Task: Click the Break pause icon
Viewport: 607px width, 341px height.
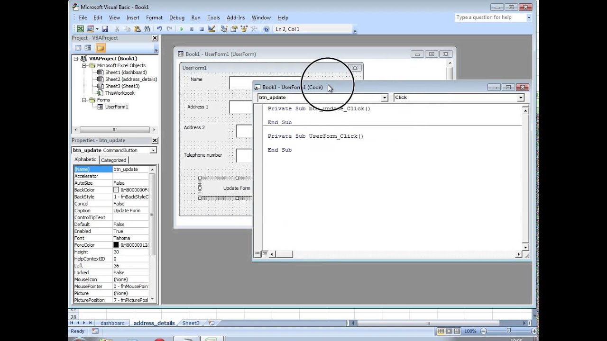Action: pyautogui.click(x=192, y=29)
